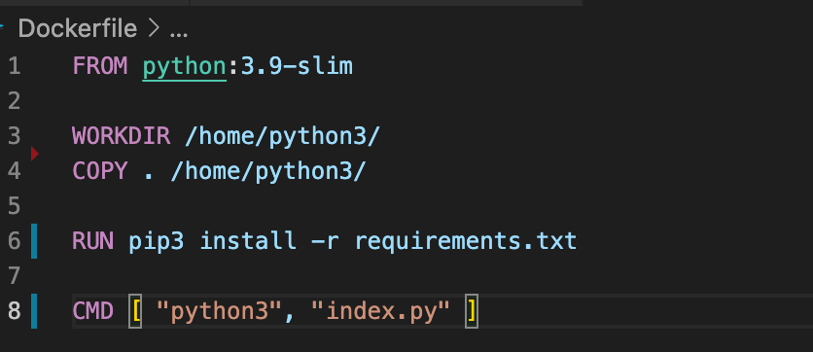Click the closing bracket on CMD line
The height and width of the screenshot is (352, 813).
pos(472,310)
